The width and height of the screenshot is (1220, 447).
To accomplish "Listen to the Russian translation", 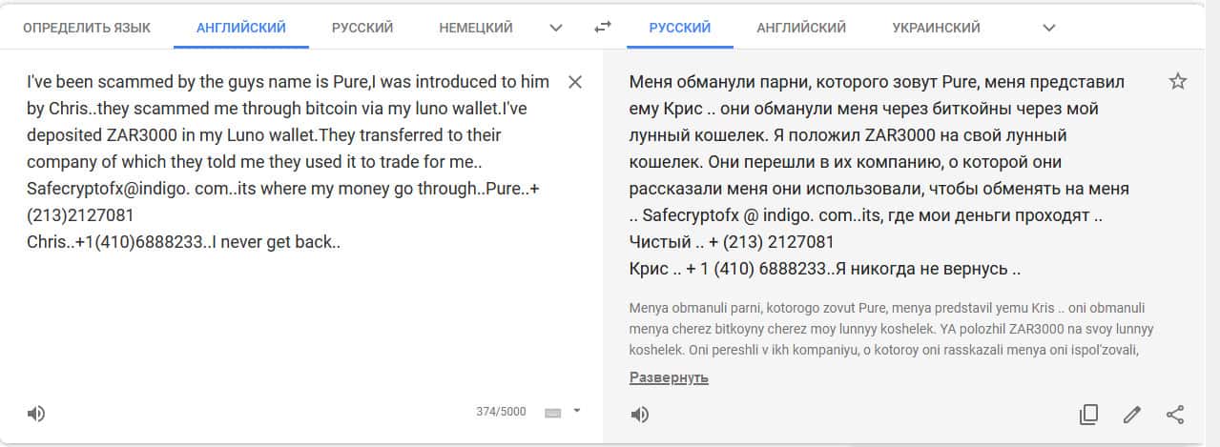I will click(640, 414).
